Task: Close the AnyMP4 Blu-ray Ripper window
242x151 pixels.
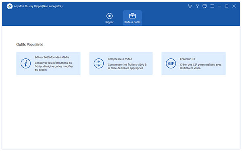Action: [x=234, y=6]
